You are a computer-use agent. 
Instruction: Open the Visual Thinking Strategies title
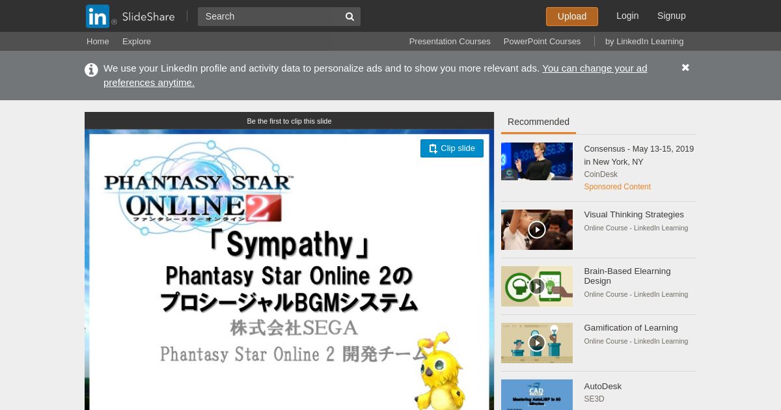point(634,215)
